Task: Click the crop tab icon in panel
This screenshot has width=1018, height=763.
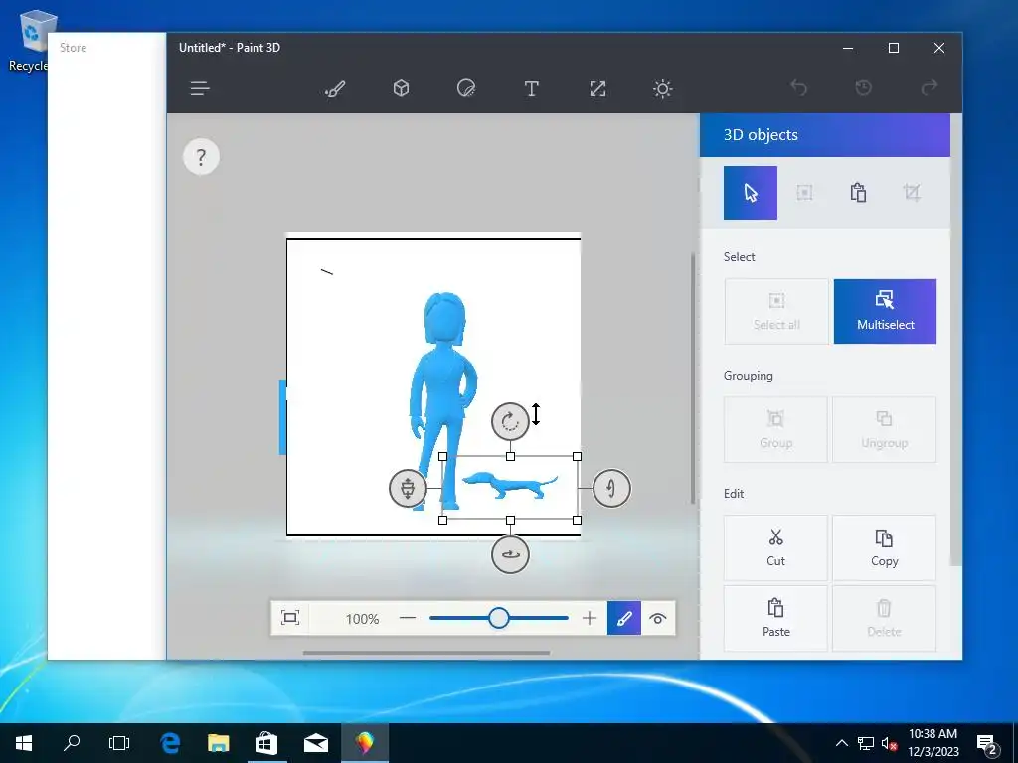Action: pos(912,193)
